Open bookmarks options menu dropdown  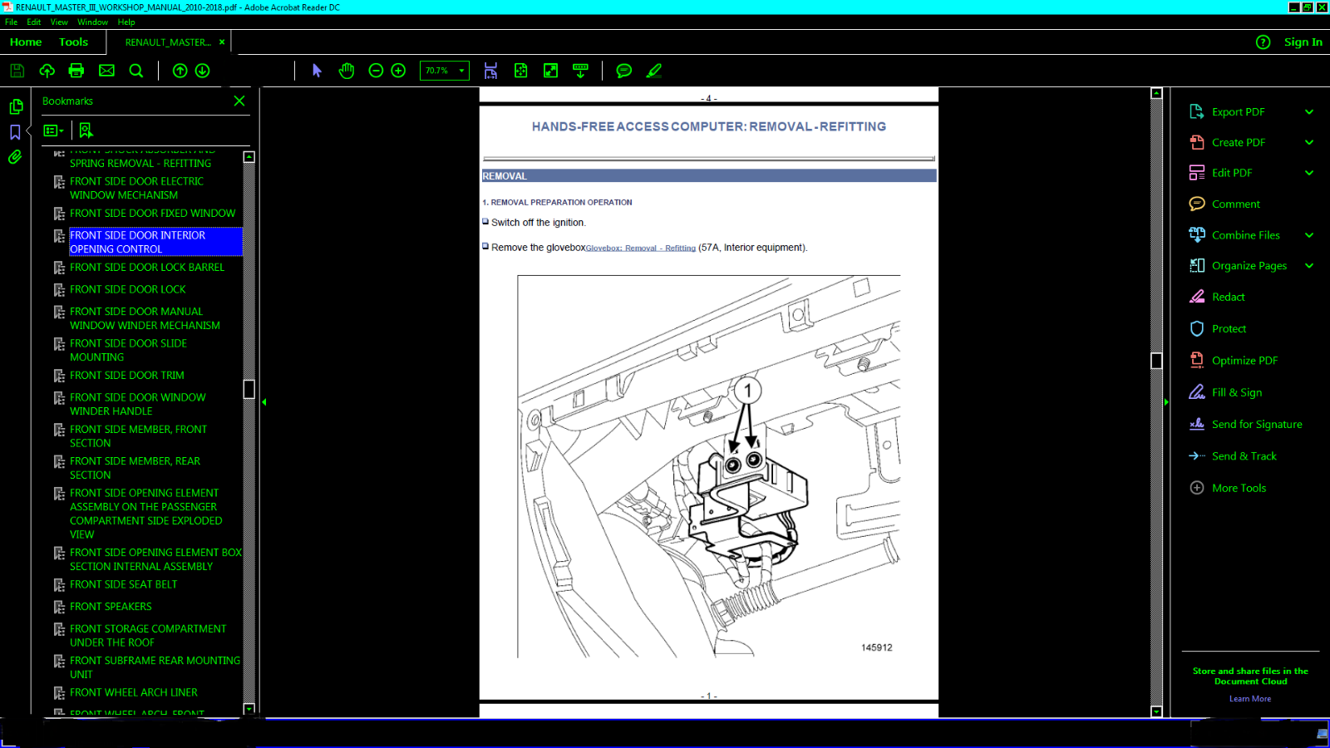point(53,130)
